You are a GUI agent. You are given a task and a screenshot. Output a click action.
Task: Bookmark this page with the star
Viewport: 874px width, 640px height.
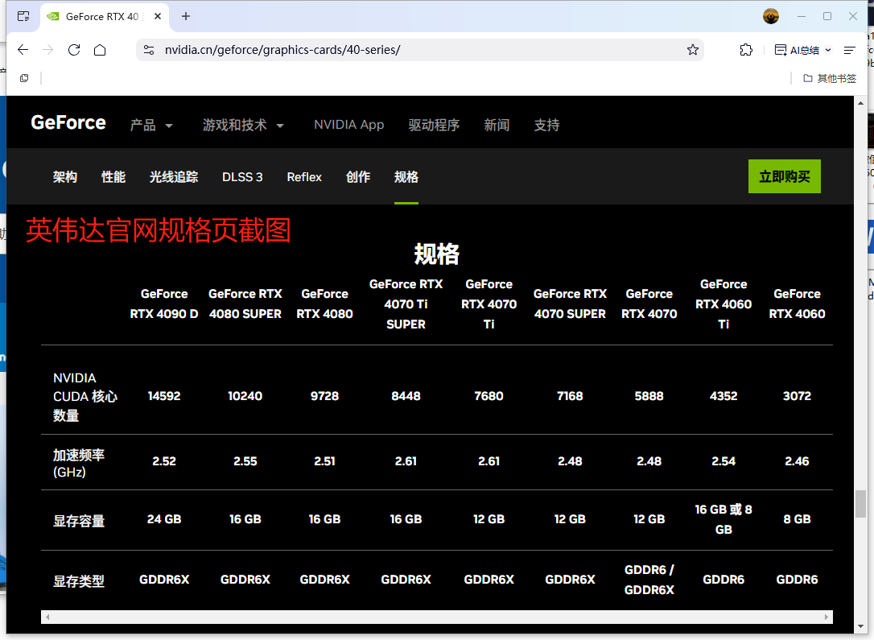[x=693, y=50]
